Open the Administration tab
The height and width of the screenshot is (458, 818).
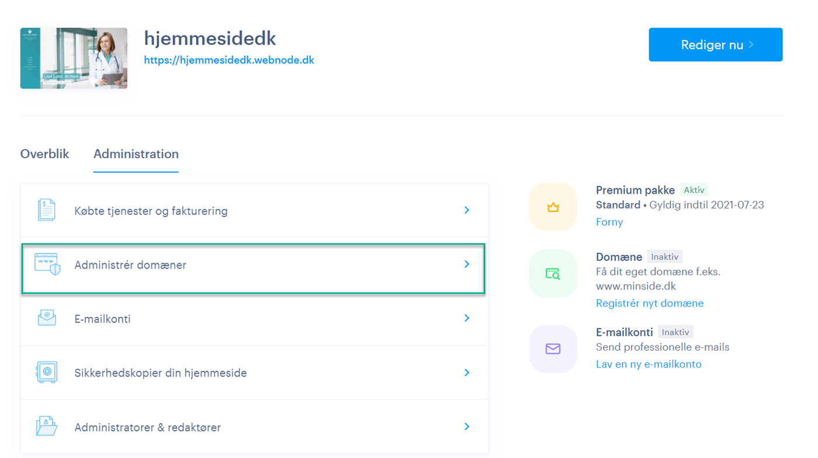click(x=136, y=153)
